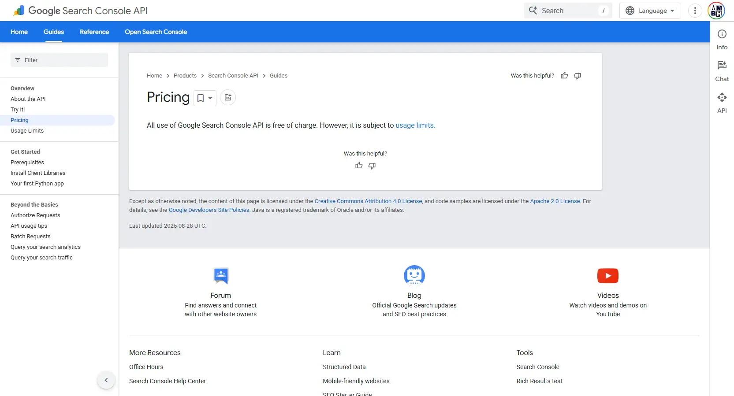Click the YouTube Videos icon
This screenshot has height=396, width=734.
pyautogui.click(x=607, y=276)
